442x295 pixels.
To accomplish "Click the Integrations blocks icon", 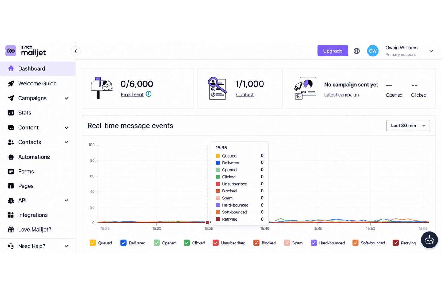I will click(x=11, y=215).
